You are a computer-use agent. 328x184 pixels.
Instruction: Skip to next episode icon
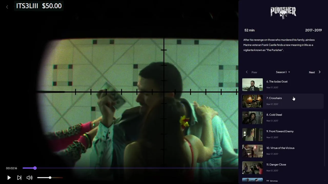coord(19,178)
